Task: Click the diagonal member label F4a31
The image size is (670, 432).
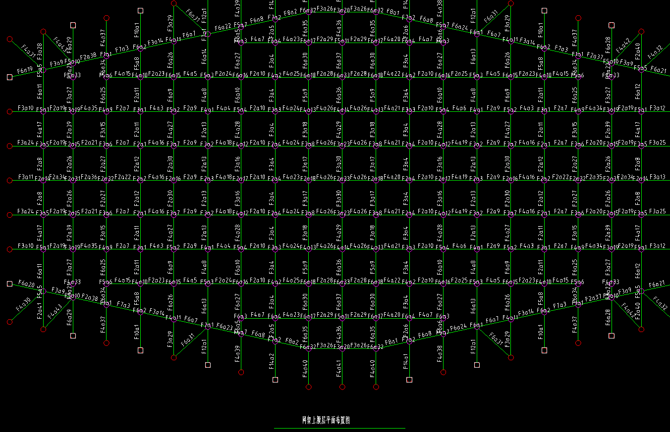Action: pos(29,51)
